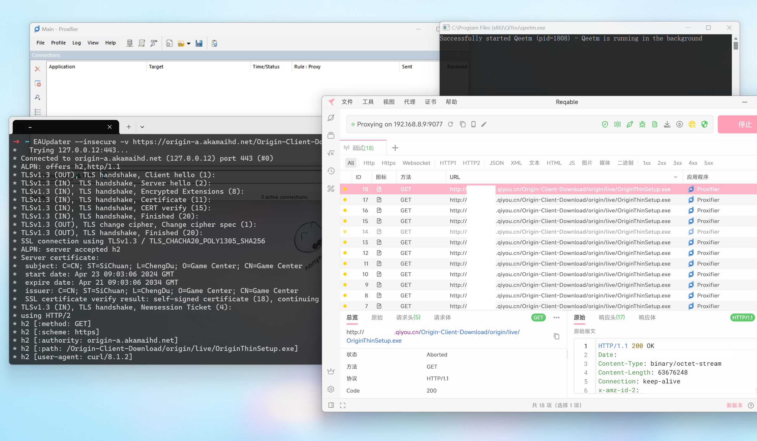The width and height of the screenshot is (757, 441).
Task: Open the scissors tools icon in Reqable sidebar
Action: 331,189
